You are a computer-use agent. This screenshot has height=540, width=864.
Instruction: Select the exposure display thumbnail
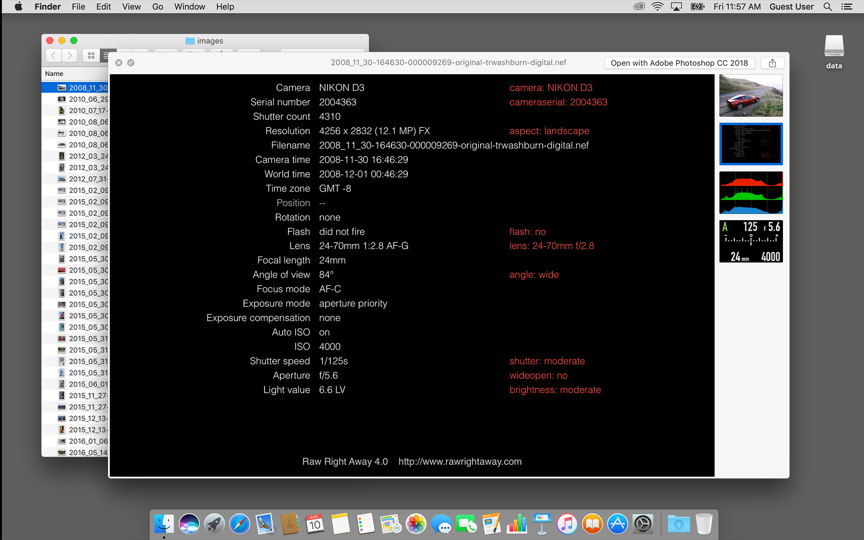751,241
